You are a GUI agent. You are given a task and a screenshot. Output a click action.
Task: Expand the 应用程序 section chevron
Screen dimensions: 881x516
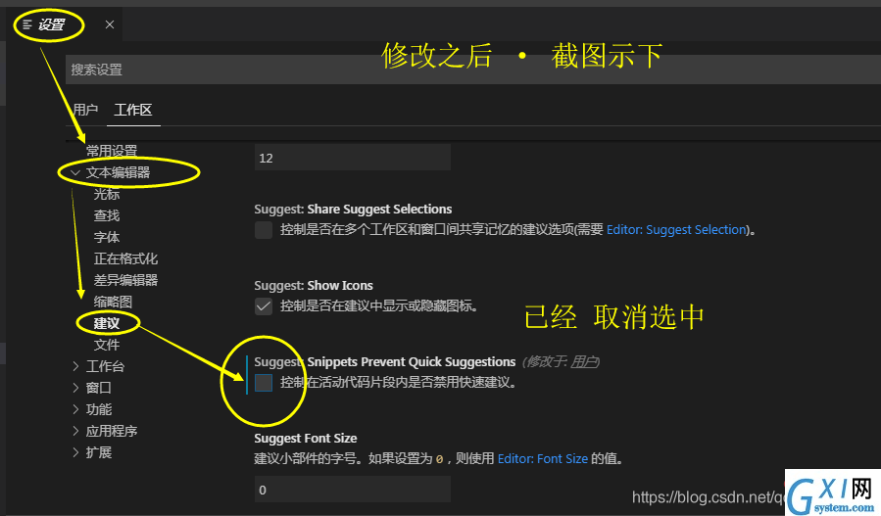[x=75, y=431]
